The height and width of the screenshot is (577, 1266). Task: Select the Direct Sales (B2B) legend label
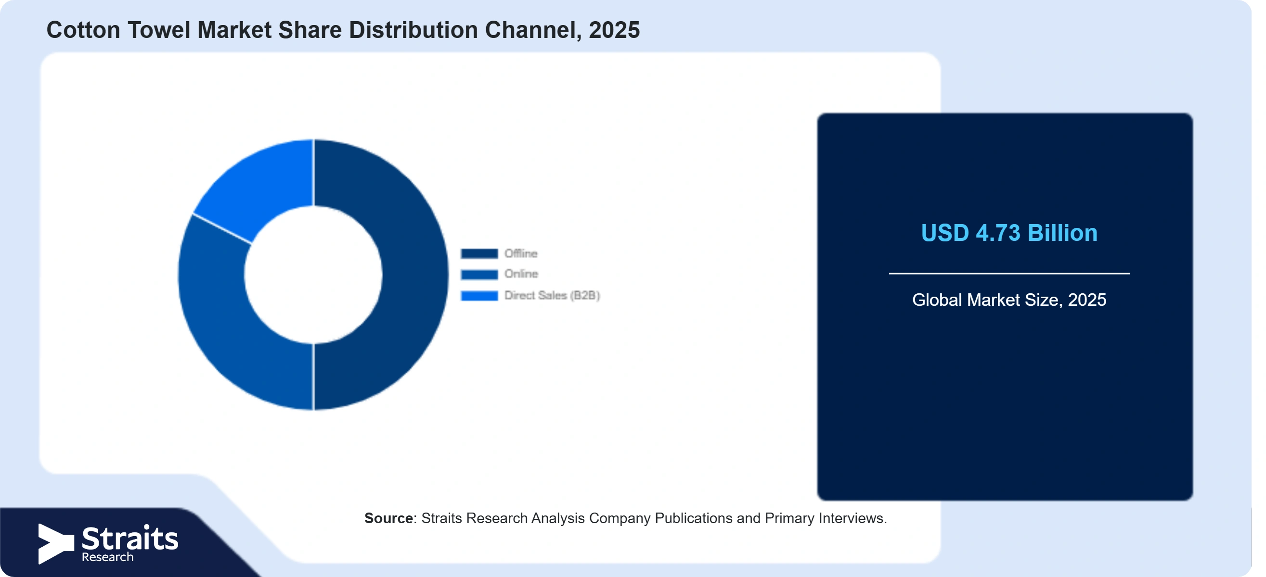[x=552, y=295]
